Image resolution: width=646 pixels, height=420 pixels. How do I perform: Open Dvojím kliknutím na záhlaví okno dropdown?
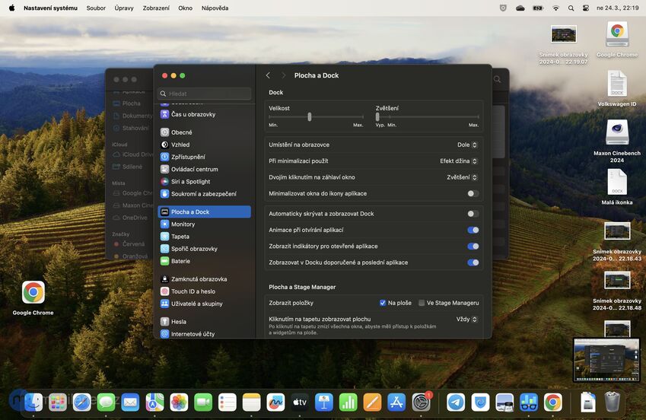point(462,177)
